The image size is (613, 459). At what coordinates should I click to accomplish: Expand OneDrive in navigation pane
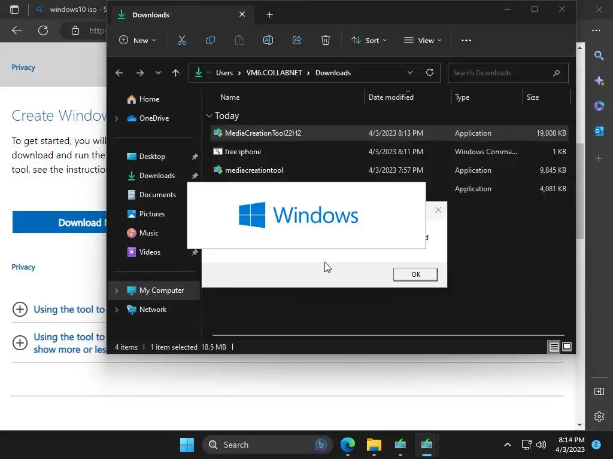tap(117, 118)
